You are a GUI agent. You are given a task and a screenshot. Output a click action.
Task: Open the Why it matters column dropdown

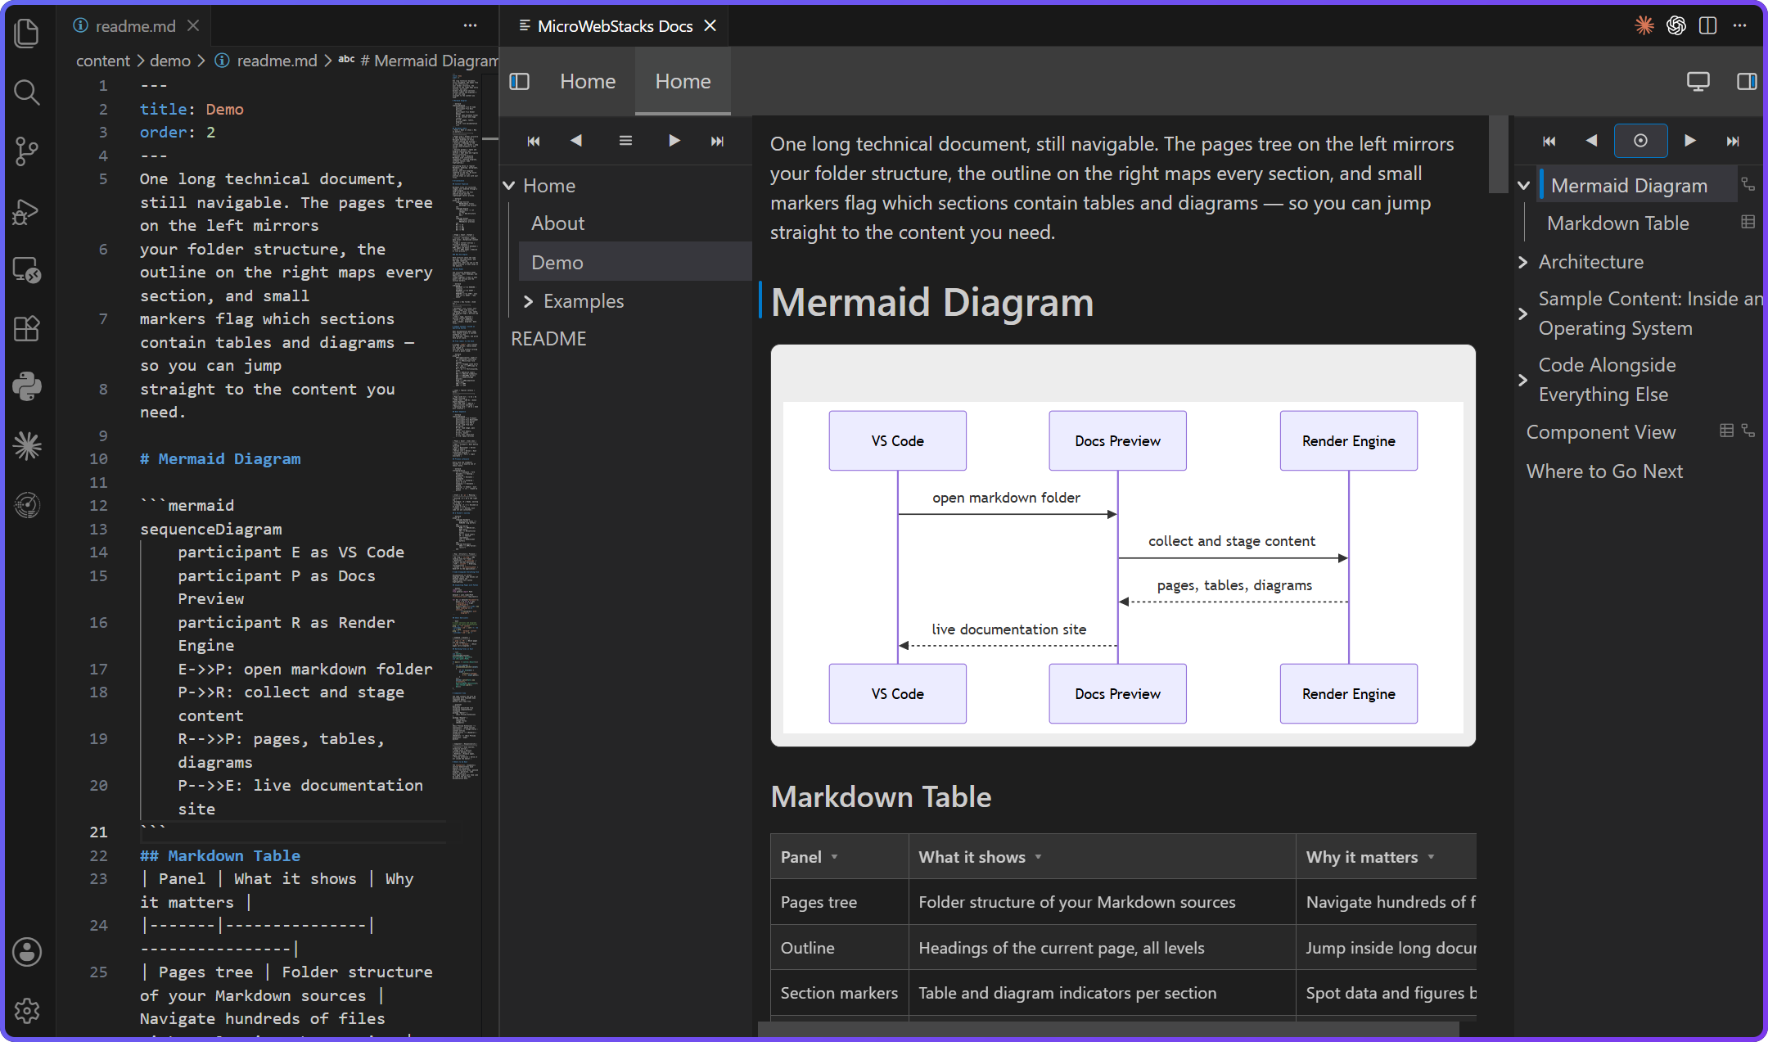click(1432, 857)
